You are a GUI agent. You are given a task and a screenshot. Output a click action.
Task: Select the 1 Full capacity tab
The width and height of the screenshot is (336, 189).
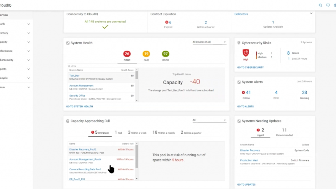coord(118,133)
